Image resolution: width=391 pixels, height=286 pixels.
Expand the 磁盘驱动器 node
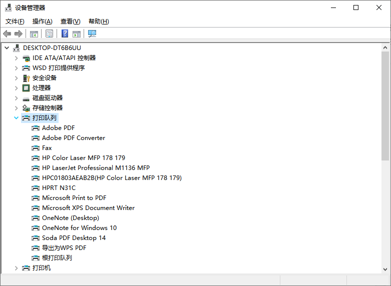click(x=17, y=98)
